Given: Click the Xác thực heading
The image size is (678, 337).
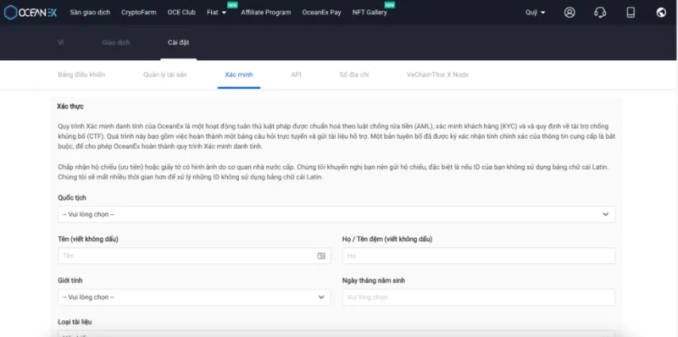Looking at the screenshot, I should tap(70, 107).
